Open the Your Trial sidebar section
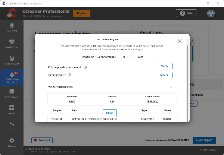This screenshot has width=224, height=155. 12,27
